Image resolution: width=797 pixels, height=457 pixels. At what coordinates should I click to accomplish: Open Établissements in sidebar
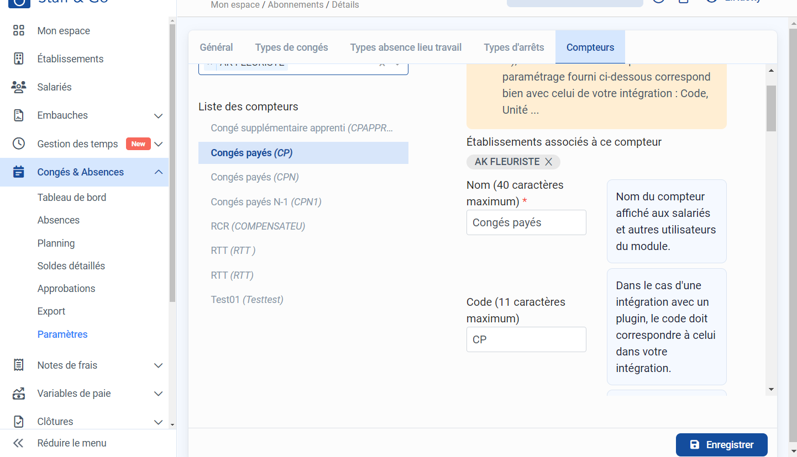(x=70, y=59)
